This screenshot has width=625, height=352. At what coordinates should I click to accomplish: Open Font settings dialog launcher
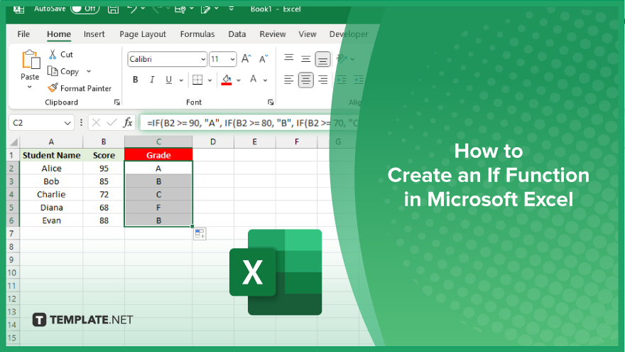[271, 102]
